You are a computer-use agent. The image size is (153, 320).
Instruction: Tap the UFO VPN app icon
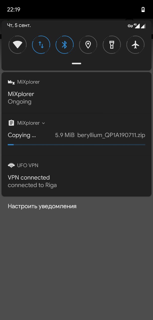point(11,165)
